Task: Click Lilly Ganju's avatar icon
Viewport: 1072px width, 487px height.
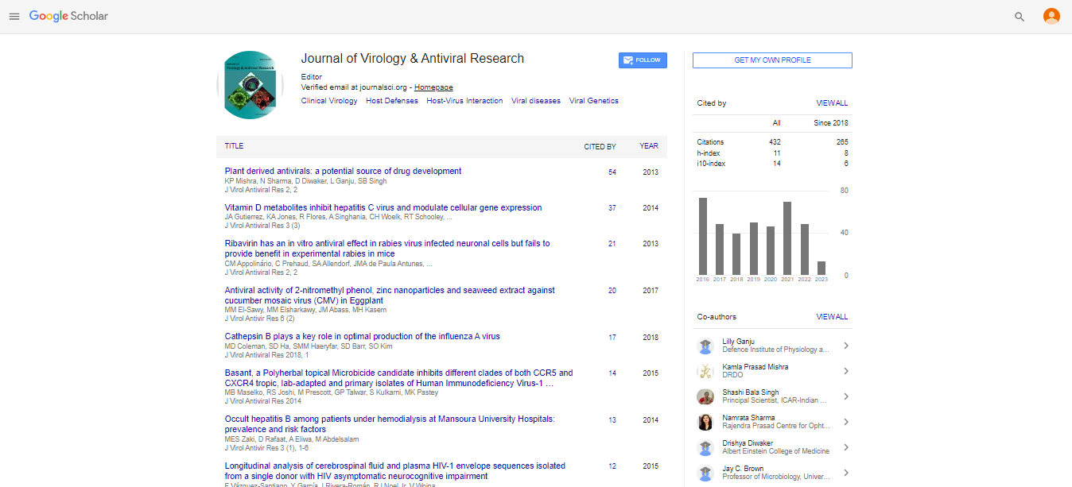Action: click(x=705, y=346)
